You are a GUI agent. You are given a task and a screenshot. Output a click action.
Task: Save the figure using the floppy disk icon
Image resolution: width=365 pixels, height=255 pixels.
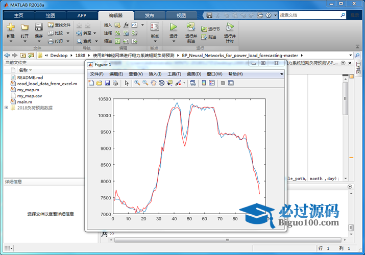coord(107,83)
